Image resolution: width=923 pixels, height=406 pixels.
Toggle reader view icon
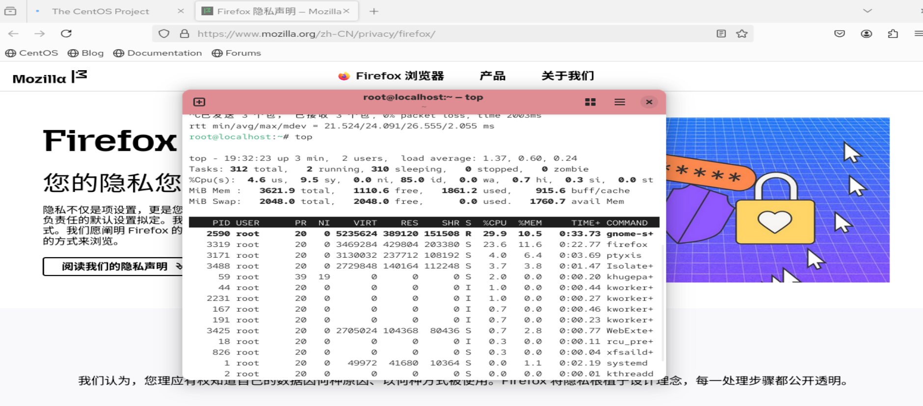point(721,33)
